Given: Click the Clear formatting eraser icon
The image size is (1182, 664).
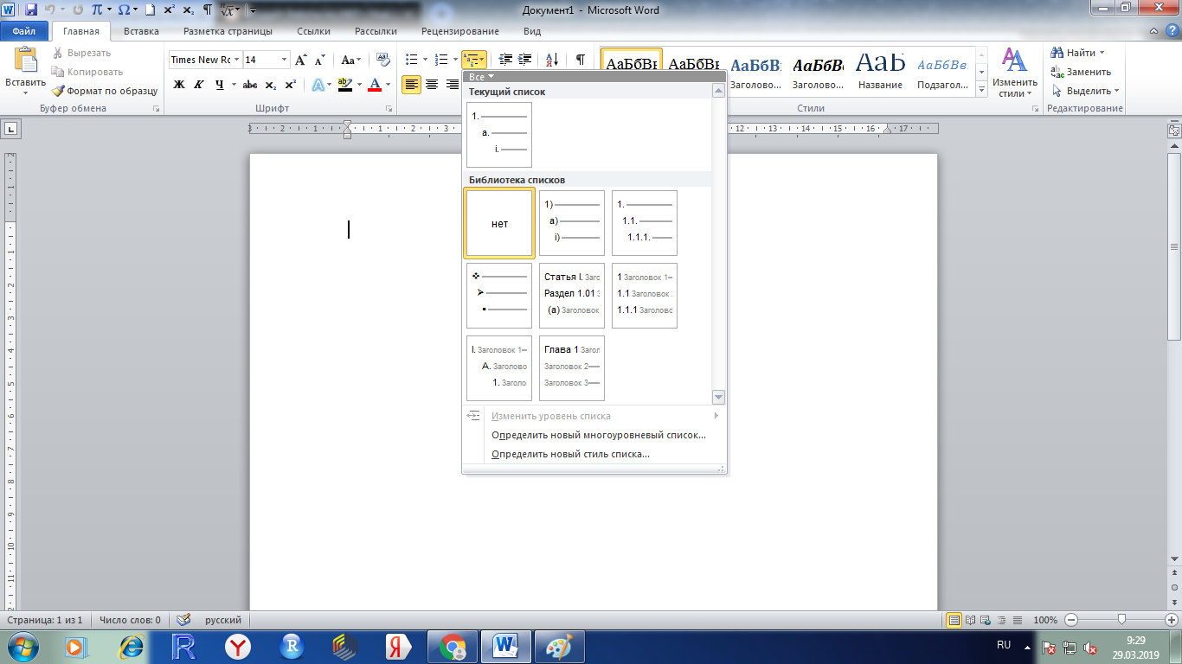Looking at the screenshot, I should 383,60.
